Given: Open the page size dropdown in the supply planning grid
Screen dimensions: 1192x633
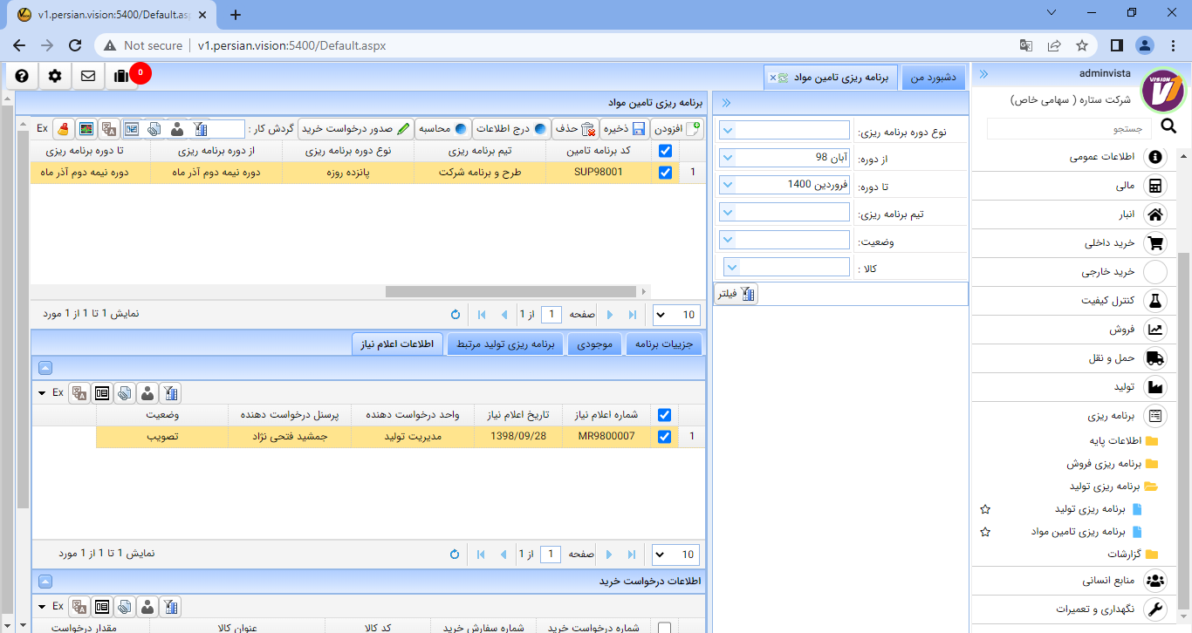Looking at the screenshot, I should [x=675, y=314].
